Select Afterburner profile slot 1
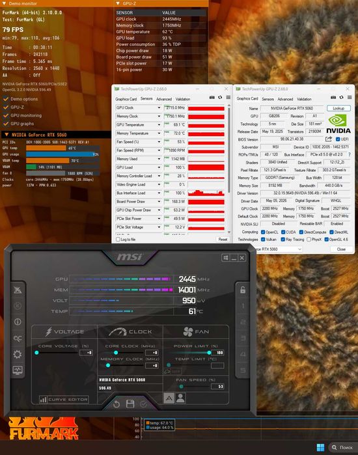358x455 pixels. pos(243,306)
